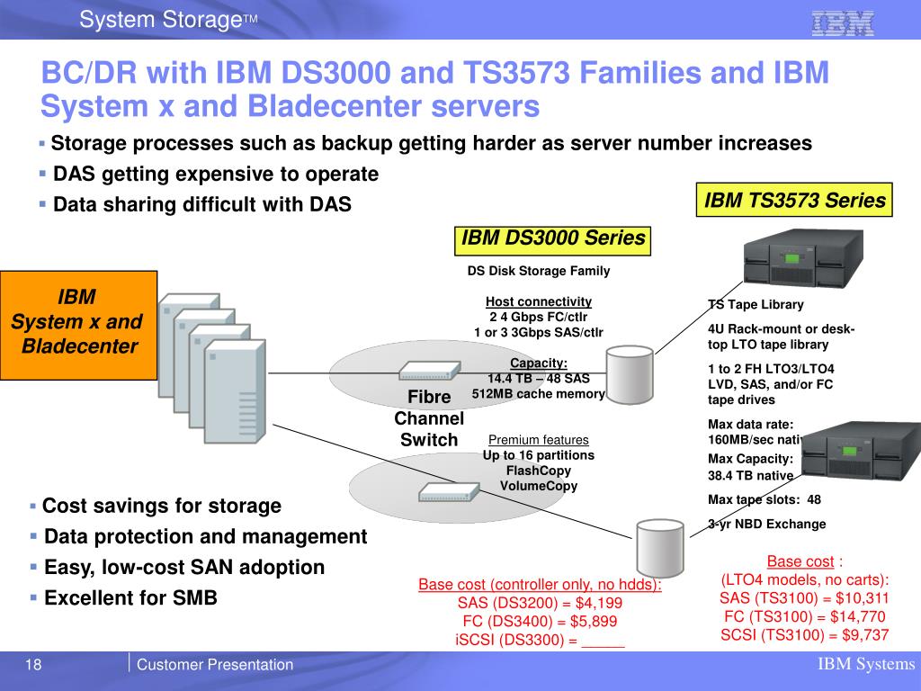Image resolution: width=921 pixels, height=691 pixels.
Task: Click 'Max tape slots: 48' text
Action: [765, 499]
